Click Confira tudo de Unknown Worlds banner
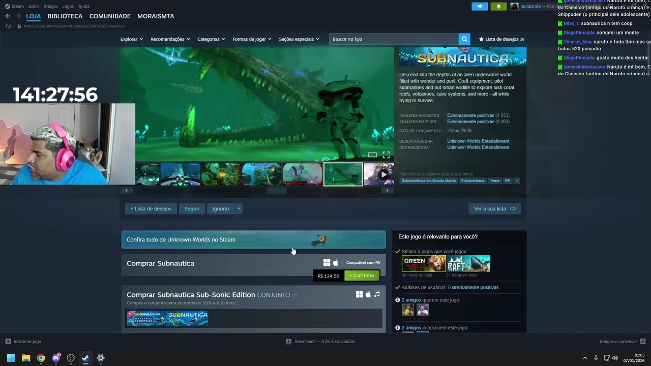Image resolution: width=651 pixels, height=366 pixels. 253,239
